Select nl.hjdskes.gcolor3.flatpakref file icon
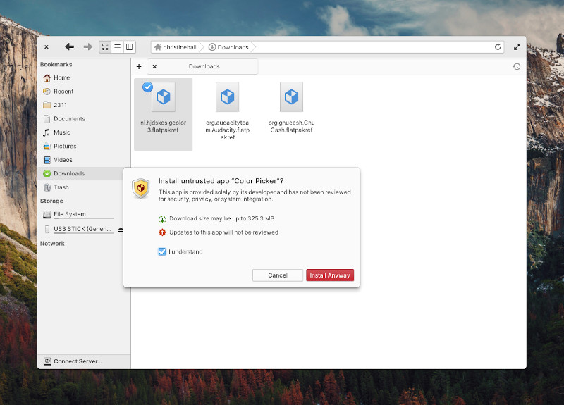 click(x=164, y=97)
